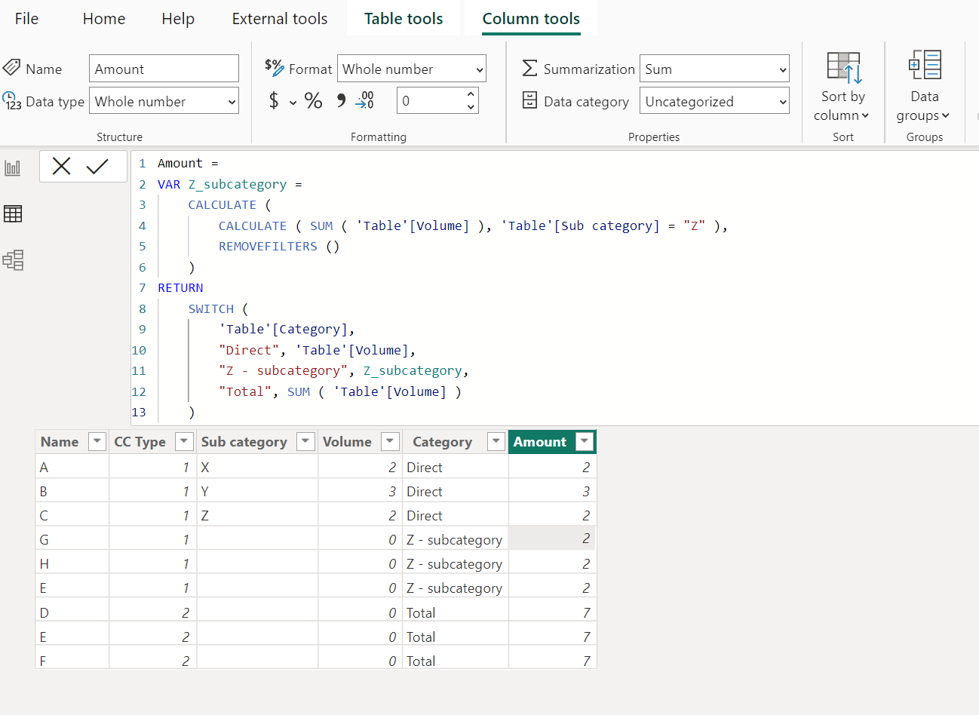Open the Data type dropdown
The width and height of the screenshot is (979, 715).
coord(164,101)
